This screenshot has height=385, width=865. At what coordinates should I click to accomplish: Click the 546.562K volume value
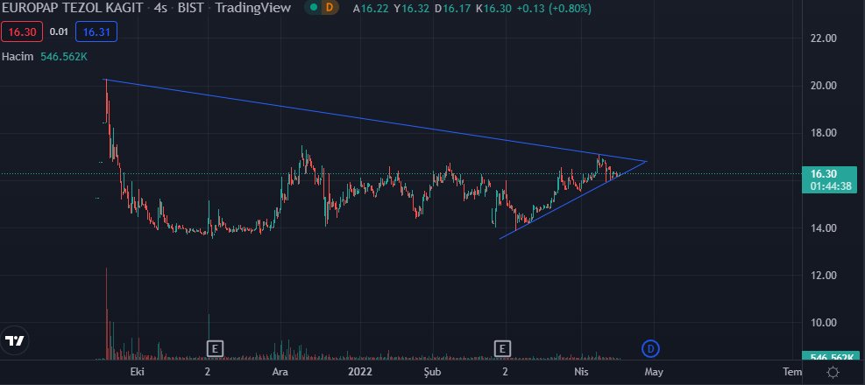click(x=64, y=56)
